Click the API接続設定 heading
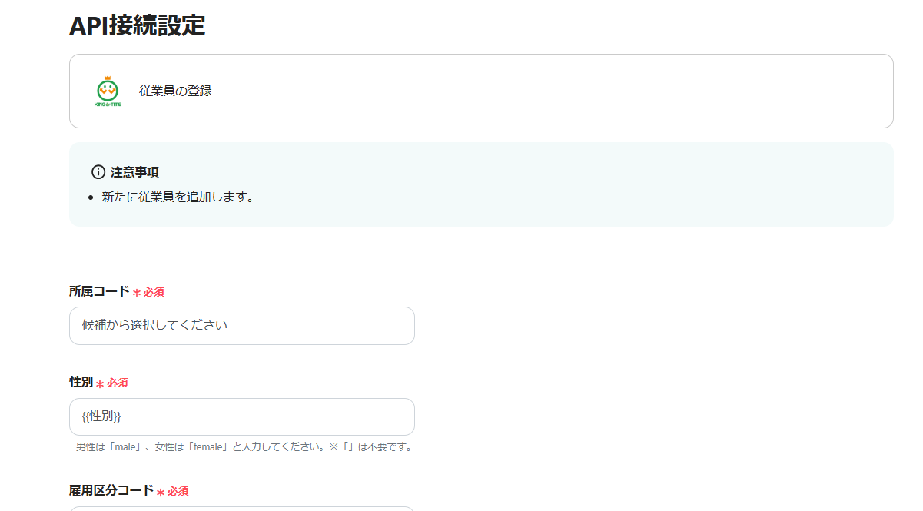The width and height of the screenshot is (923, 511). click(x=138, y=25)
